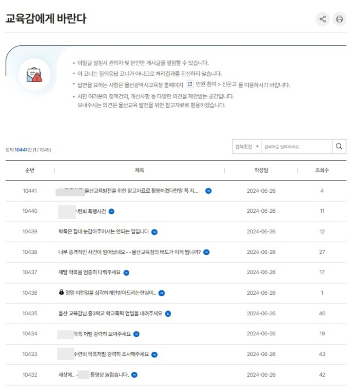Click row number 10432
Screen dimensions: 351x389
30,375
